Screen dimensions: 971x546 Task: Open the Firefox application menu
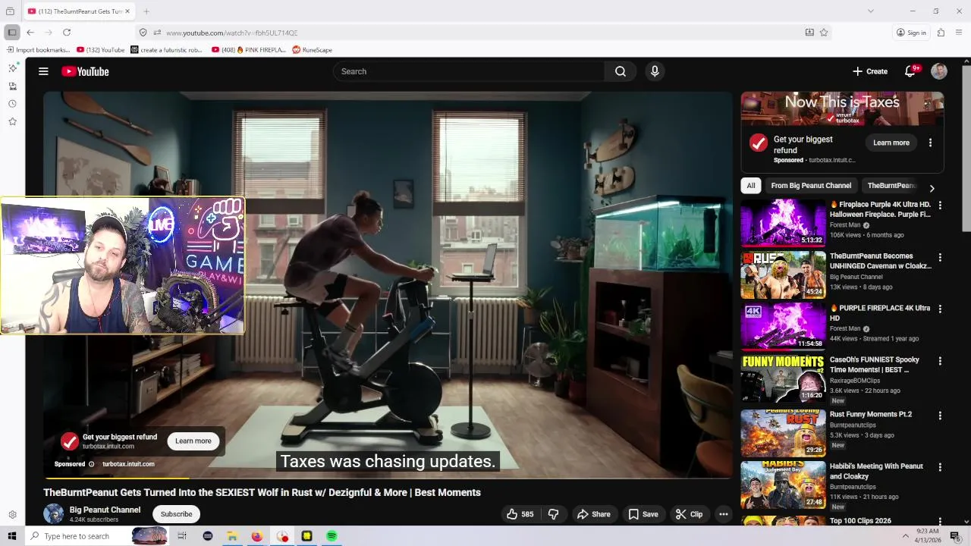[959, 33]
